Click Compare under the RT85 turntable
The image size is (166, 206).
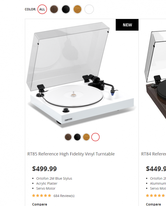[40, 204]
